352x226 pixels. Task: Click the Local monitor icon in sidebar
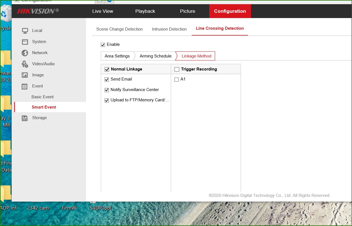coord(25,31)
